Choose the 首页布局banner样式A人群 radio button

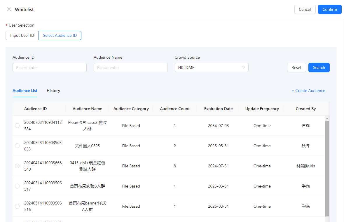[17, 206]
